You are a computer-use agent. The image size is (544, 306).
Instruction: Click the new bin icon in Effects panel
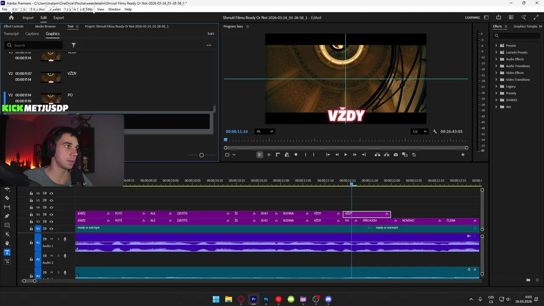coord(528,280)
